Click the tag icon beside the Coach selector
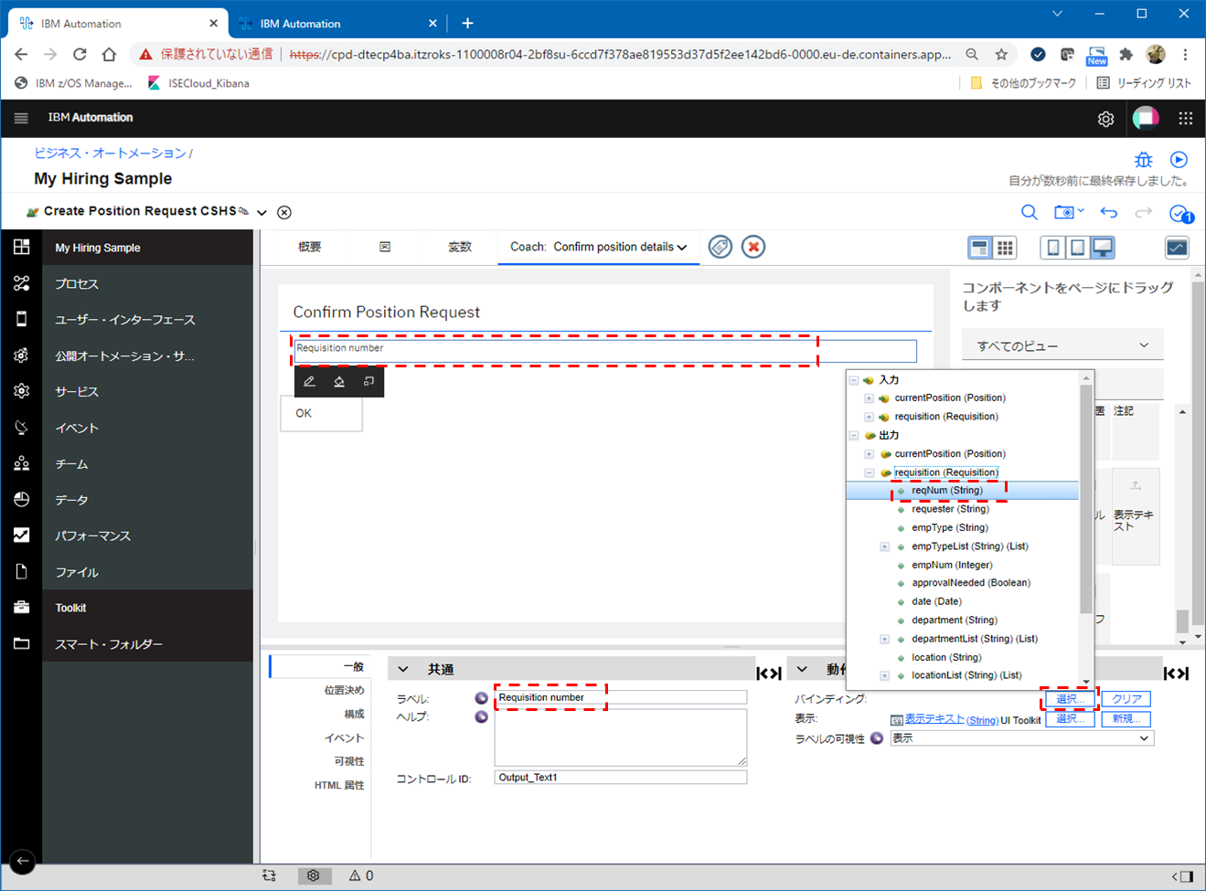 [x=720, y=247]
